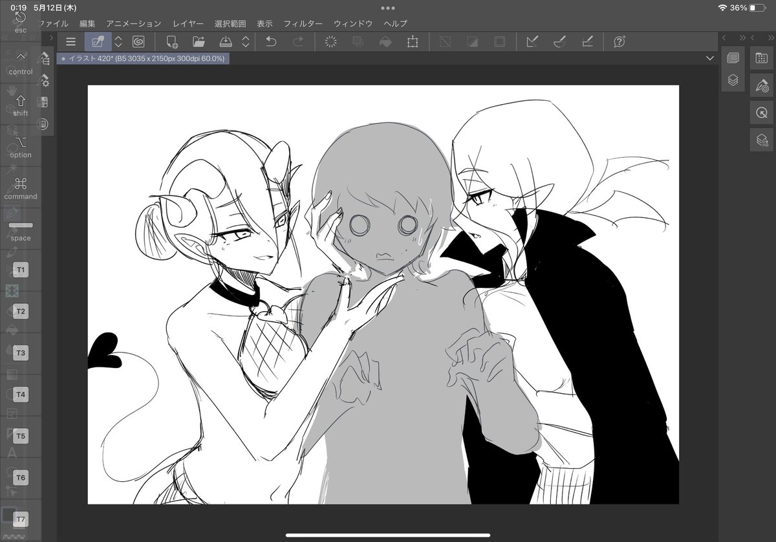Open the ウィンドウ (Window) menu

[353, 23]
